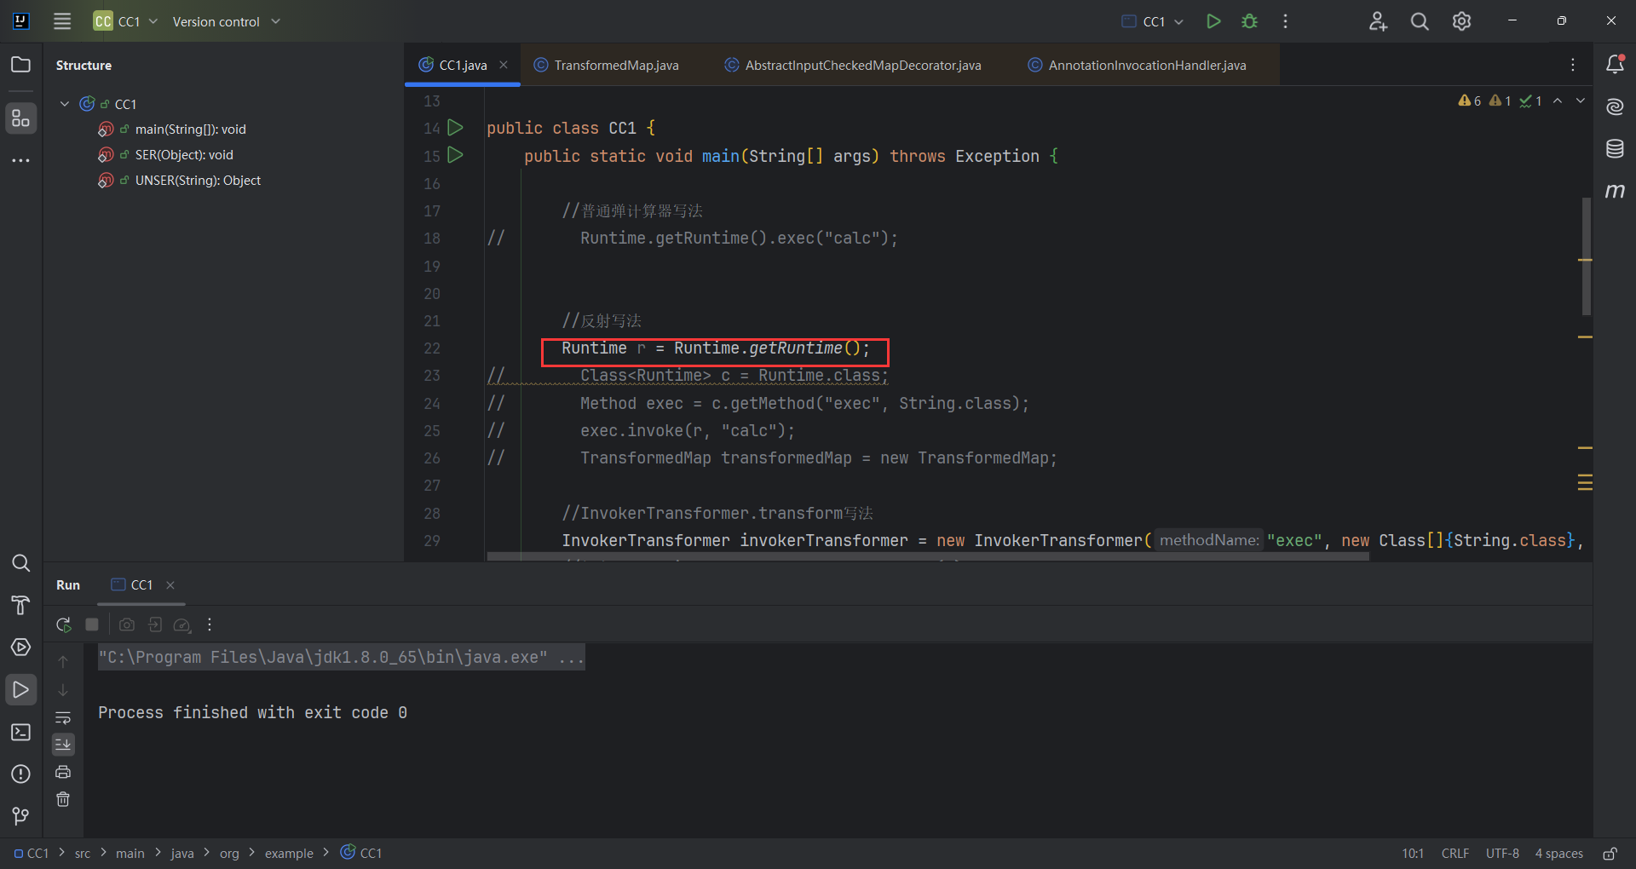Open the AbstractInputCheckedMapDecorator.java tab
This screenshot has width=1636, height=869.
(853, 65)
